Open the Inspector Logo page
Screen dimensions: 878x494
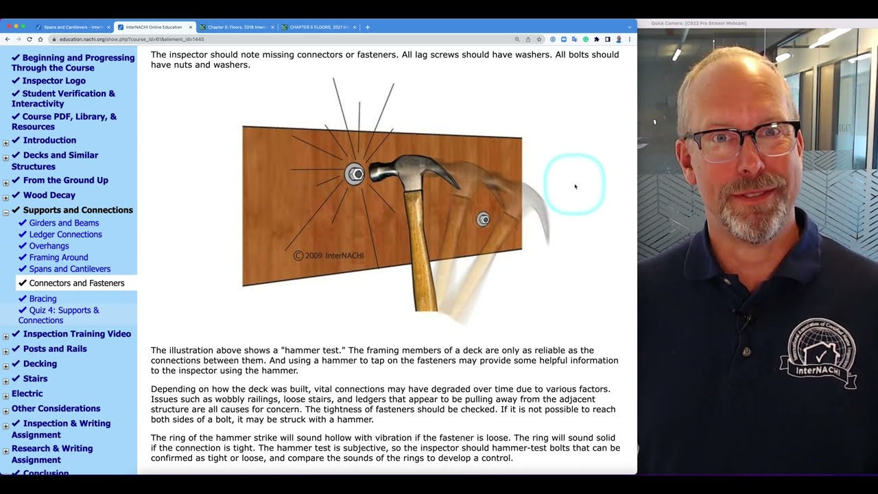point(54,80)
